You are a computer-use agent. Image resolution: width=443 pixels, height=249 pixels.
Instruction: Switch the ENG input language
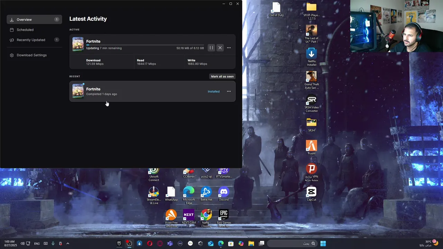pos(37,243)
